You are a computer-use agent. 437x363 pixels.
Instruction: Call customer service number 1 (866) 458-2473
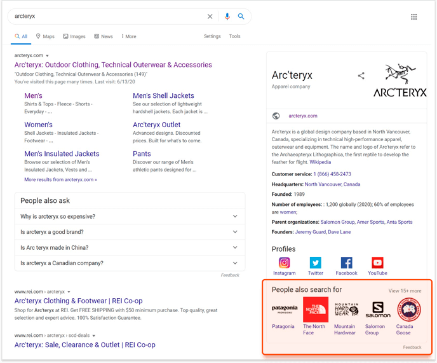pyautogui.click(x=332, y=174)
